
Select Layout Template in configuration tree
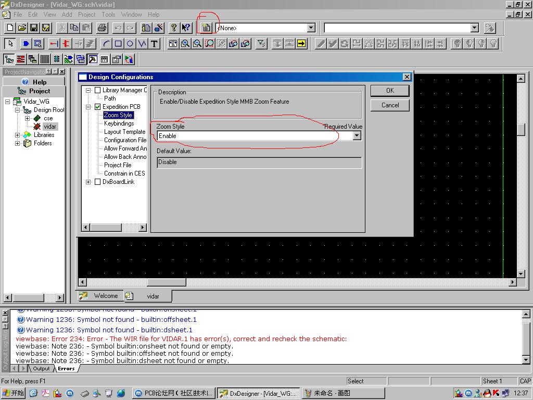[124, 132]
